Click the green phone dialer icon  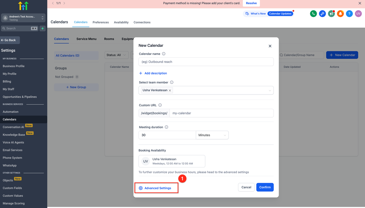pyautogui.click(x=313, y=14)
